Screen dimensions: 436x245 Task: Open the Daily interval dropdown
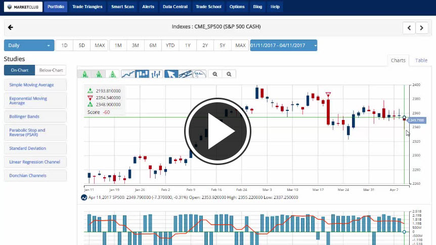(29, 46)
